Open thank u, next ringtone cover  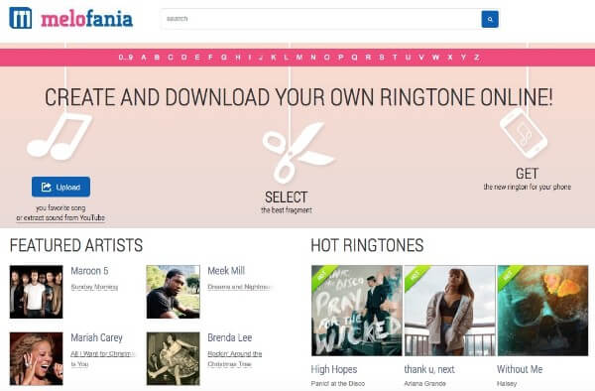coord(449,311)
